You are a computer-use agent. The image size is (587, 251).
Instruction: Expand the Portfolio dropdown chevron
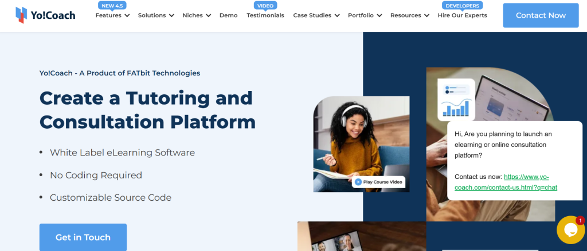[379, 15]
